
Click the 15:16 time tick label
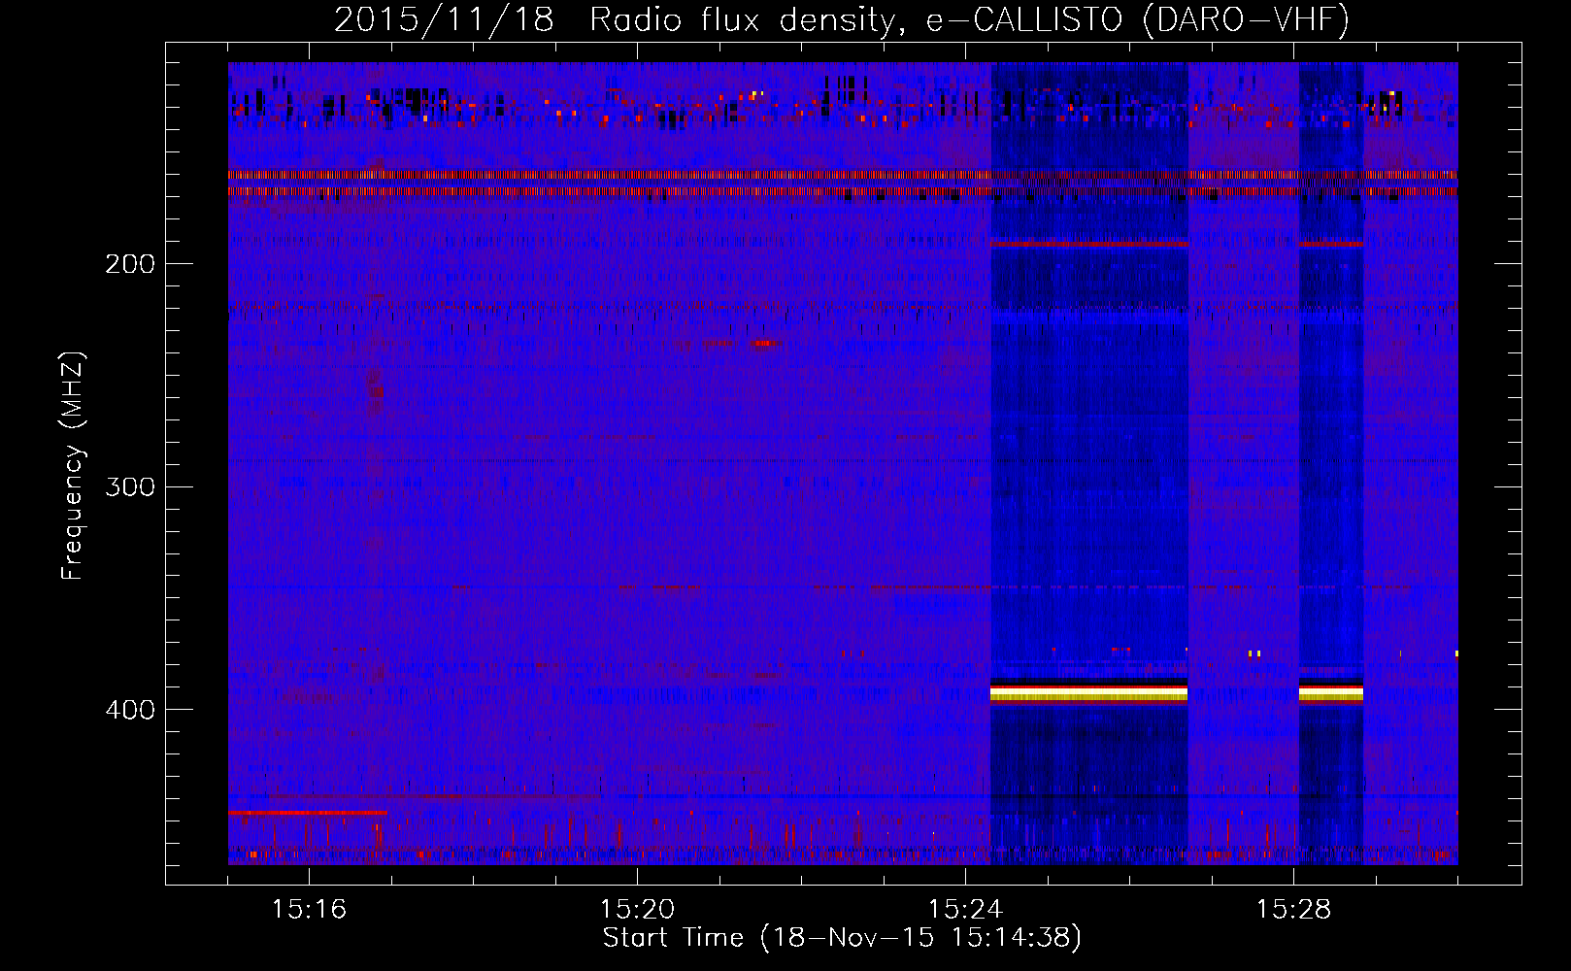tap(309, 909)
